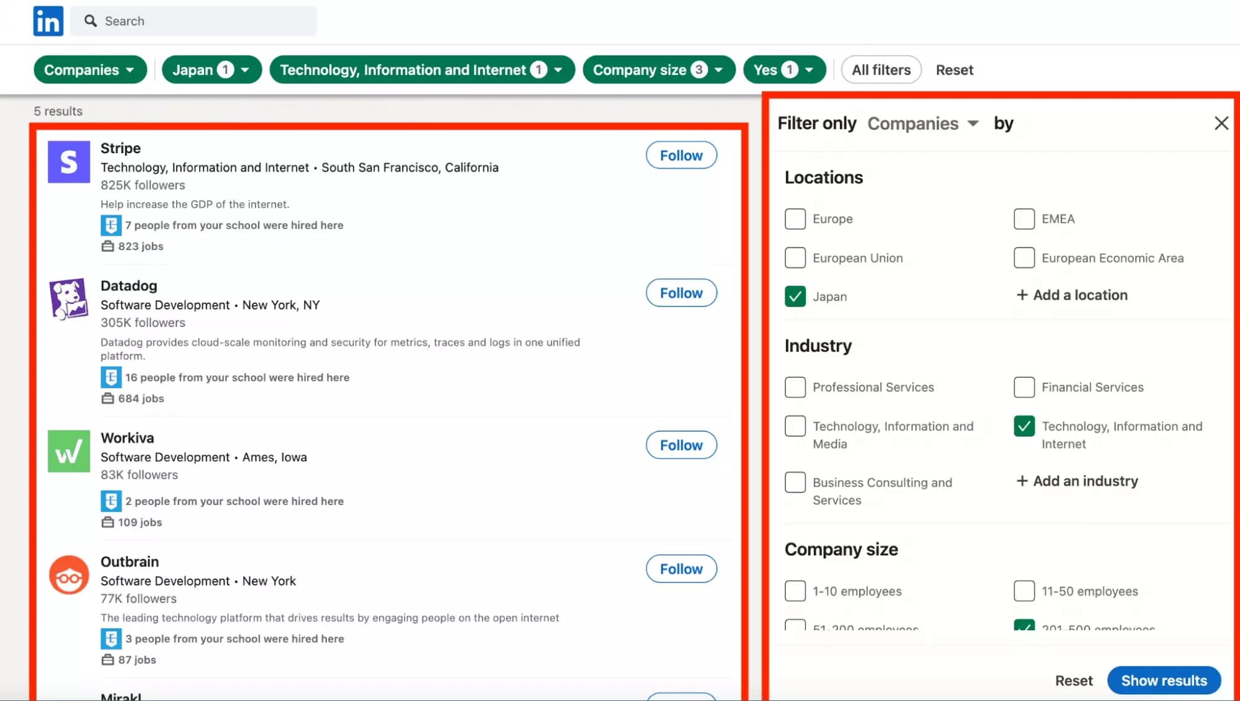Follow the Workiva company
1240x701 pixels.
(680, 445)
